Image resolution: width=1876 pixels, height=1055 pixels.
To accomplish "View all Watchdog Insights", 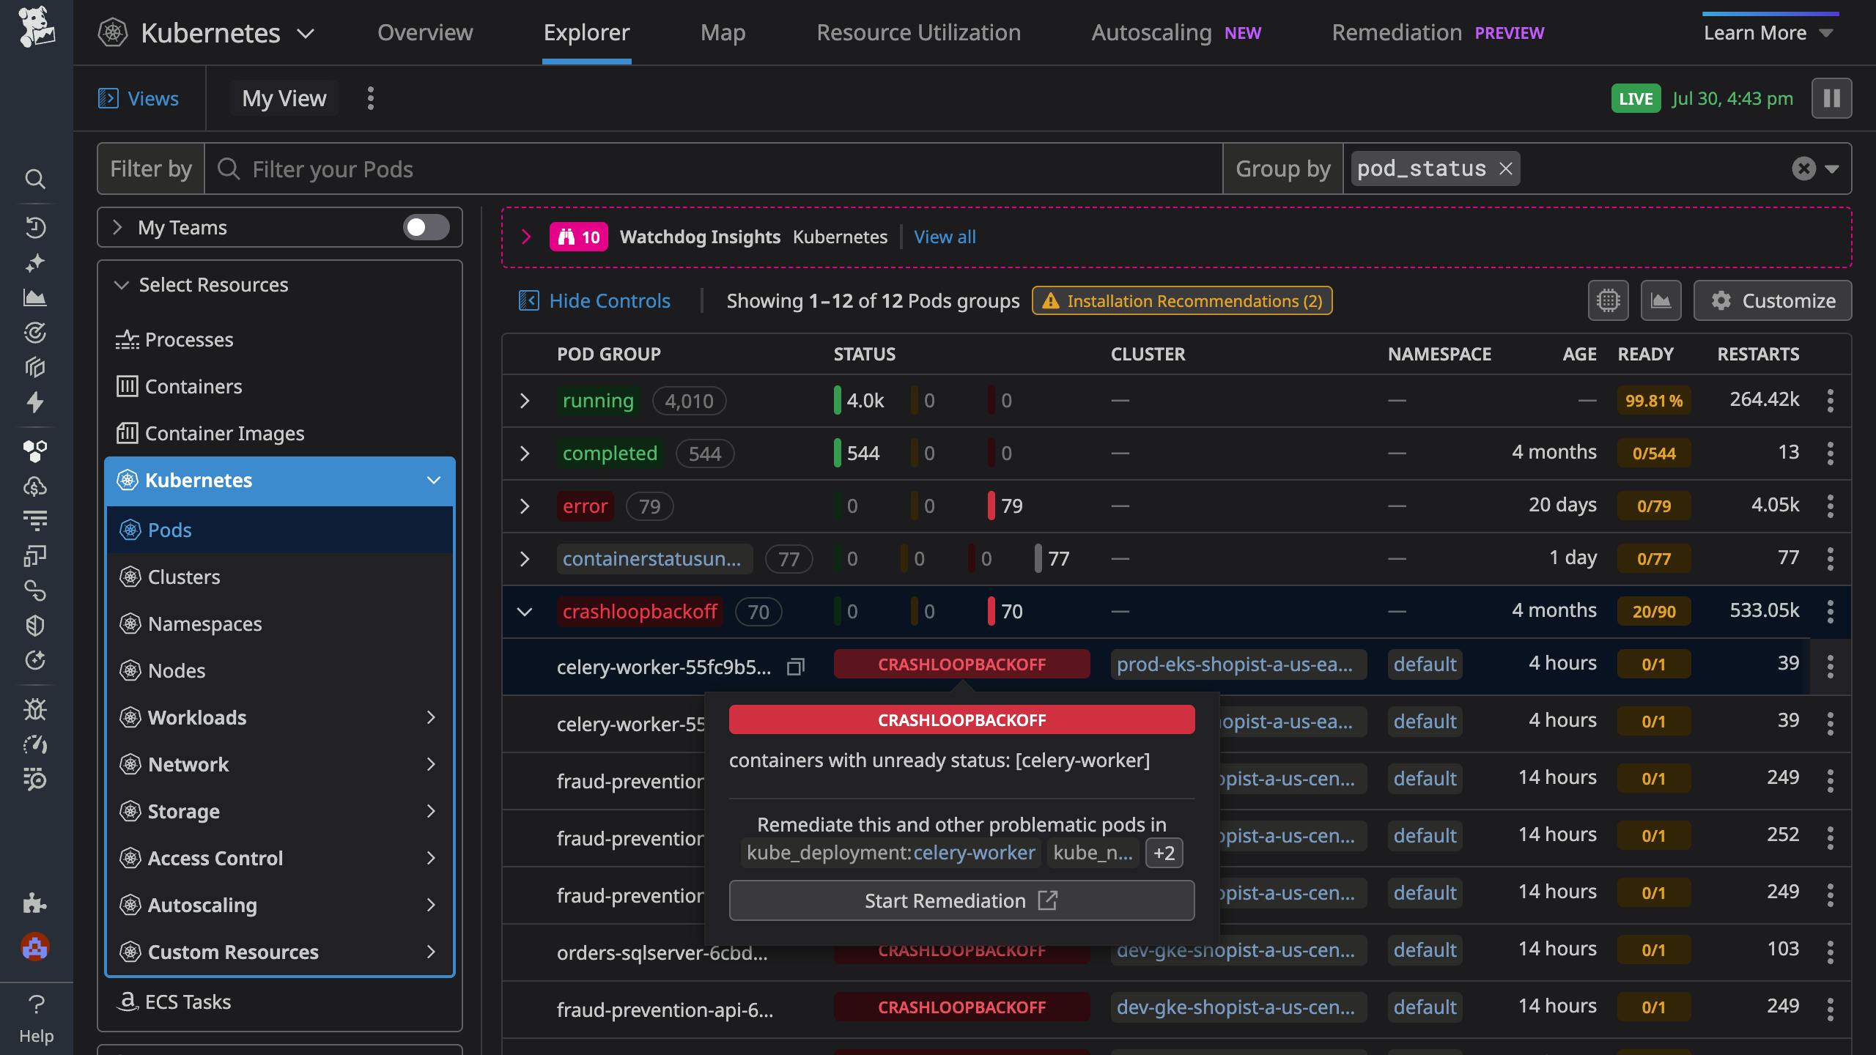I will coord(944,237).
